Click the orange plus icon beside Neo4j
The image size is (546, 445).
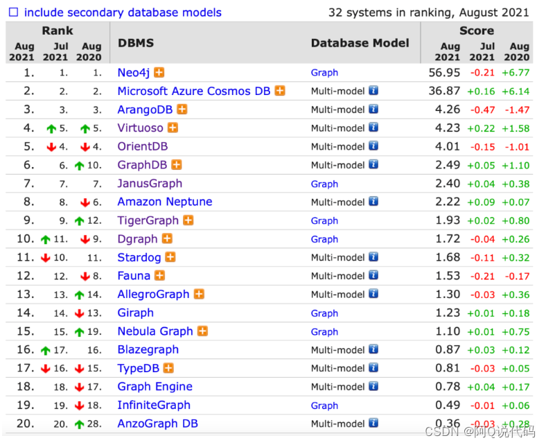click(x=159, y=73)
